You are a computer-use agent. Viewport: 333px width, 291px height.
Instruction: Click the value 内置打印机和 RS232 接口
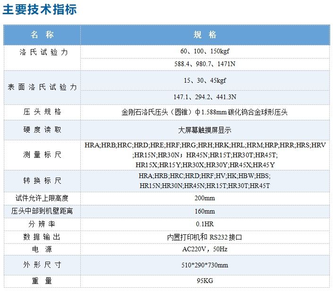point(205,237)
